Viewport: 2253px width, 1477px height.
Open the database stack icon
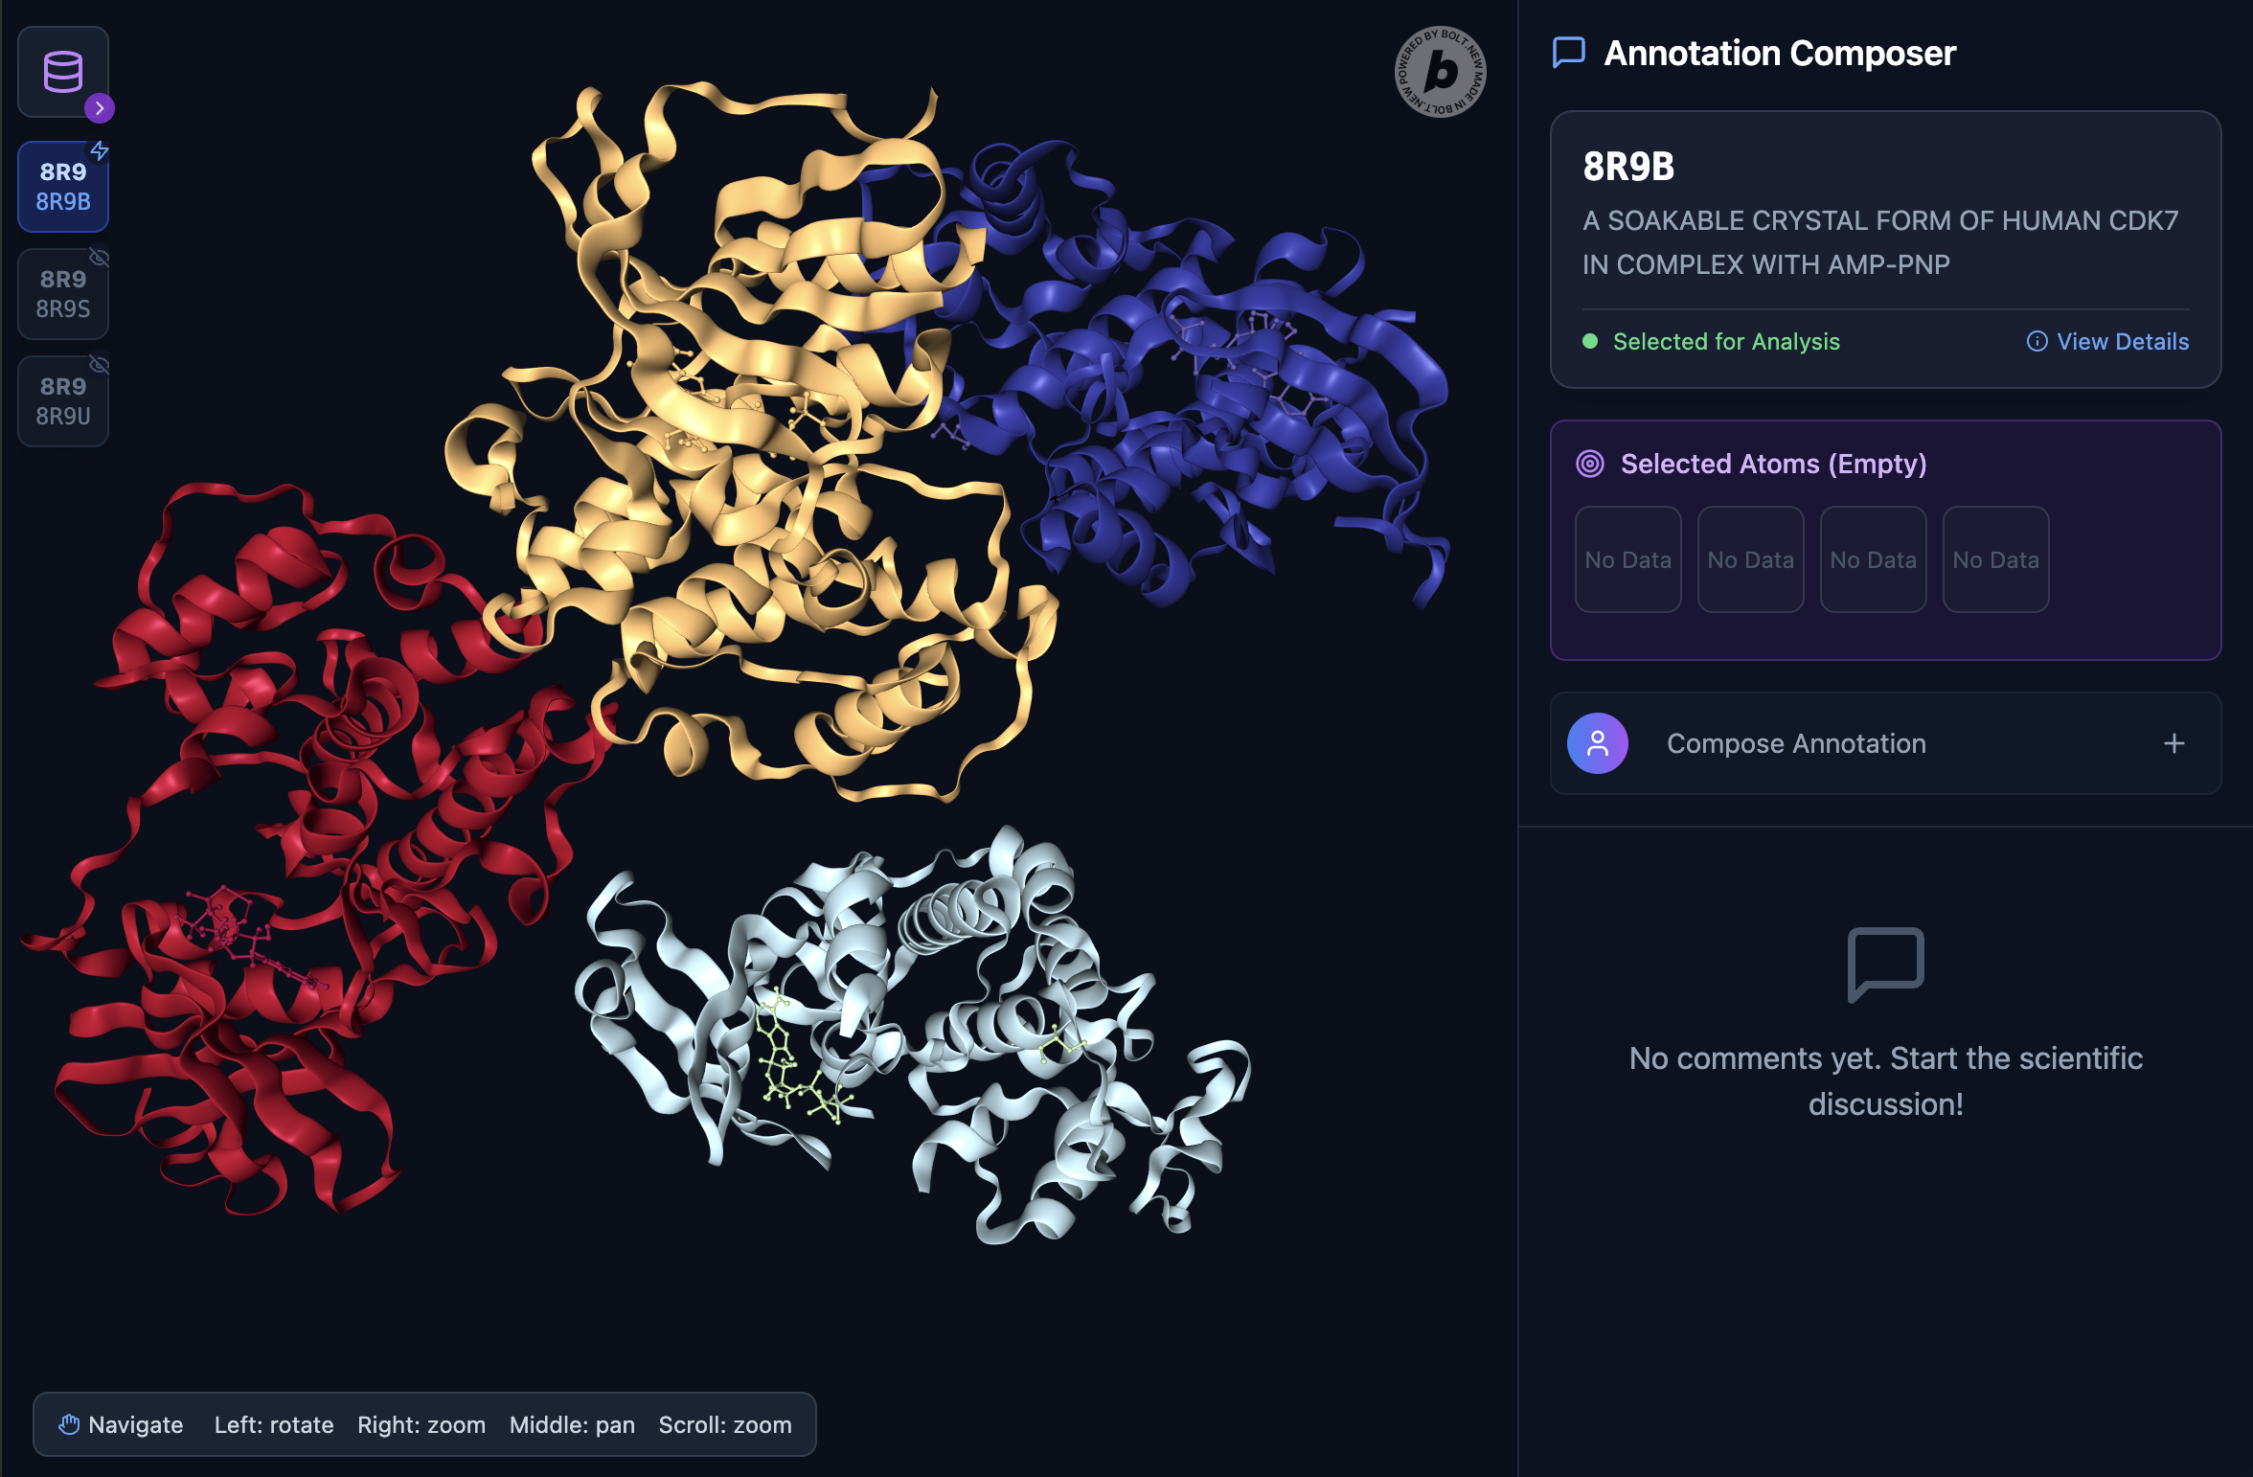point(63,72)
